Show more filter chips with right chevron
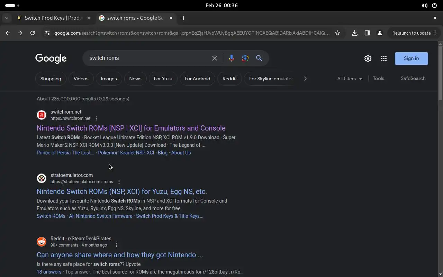The height and width of the screenshot is (277, 443). [305, 79]
